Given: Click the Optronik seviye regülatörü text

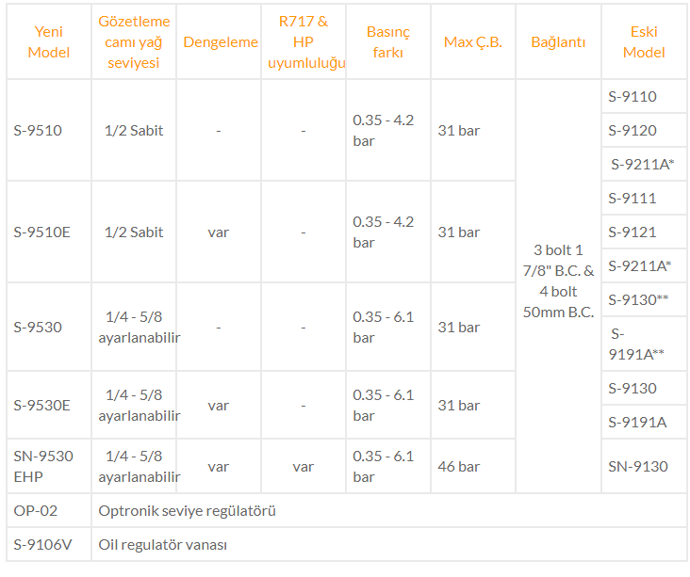Looking at the screenshot, I should coord(187,511).
